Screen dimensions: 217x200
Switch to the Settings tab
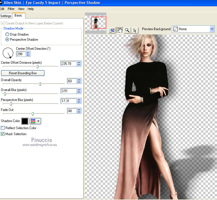6,16
